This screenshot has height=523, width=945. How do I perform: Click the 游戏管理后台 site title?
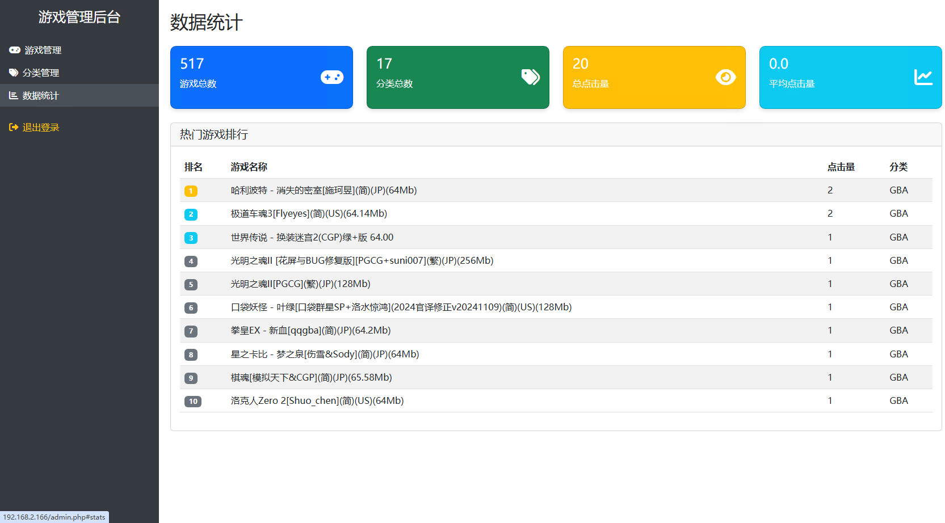79,17
